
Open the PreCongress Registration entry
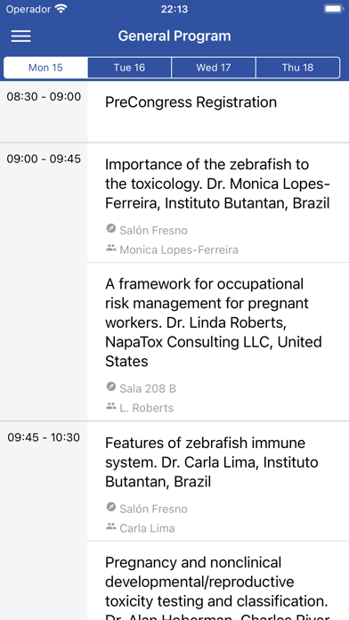218,112
